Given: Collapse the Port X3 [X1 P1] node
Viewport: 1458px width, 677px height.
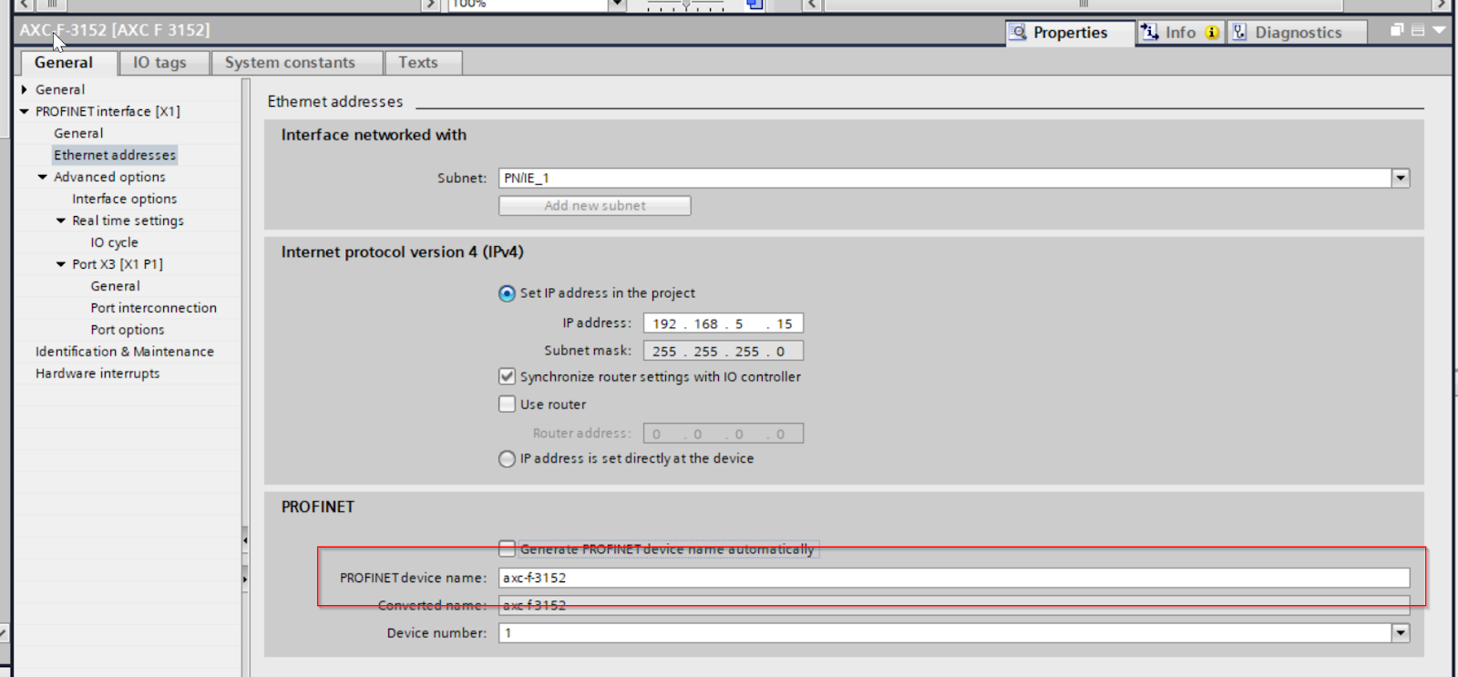Looking at the screenshot, I should (x=61, y=264).
